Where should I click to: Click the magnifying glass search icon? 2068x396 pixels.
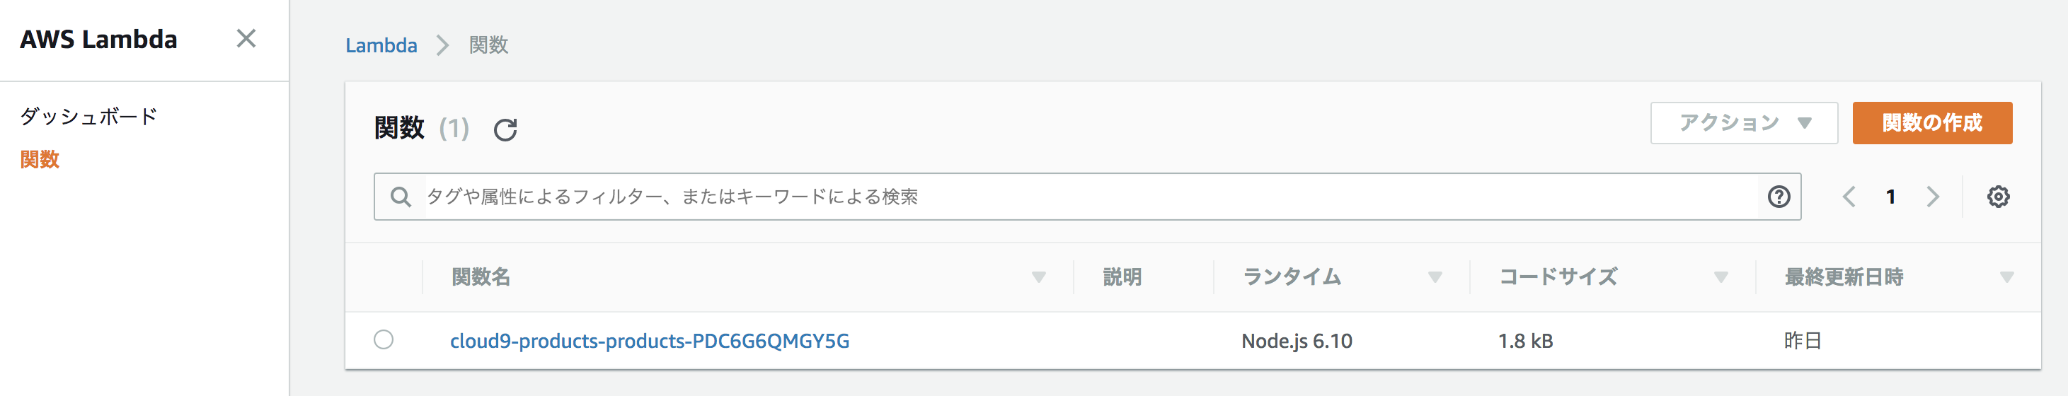(401, 197)
